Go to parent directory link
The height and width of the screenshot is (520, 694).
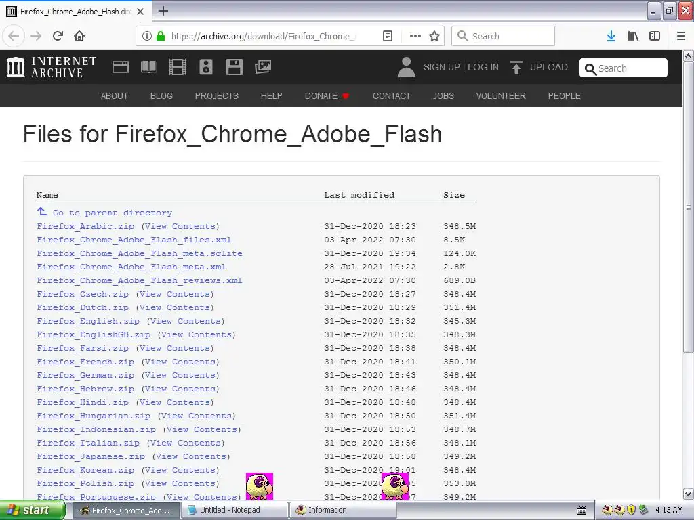pyautogui.click(x=113, y=213)
